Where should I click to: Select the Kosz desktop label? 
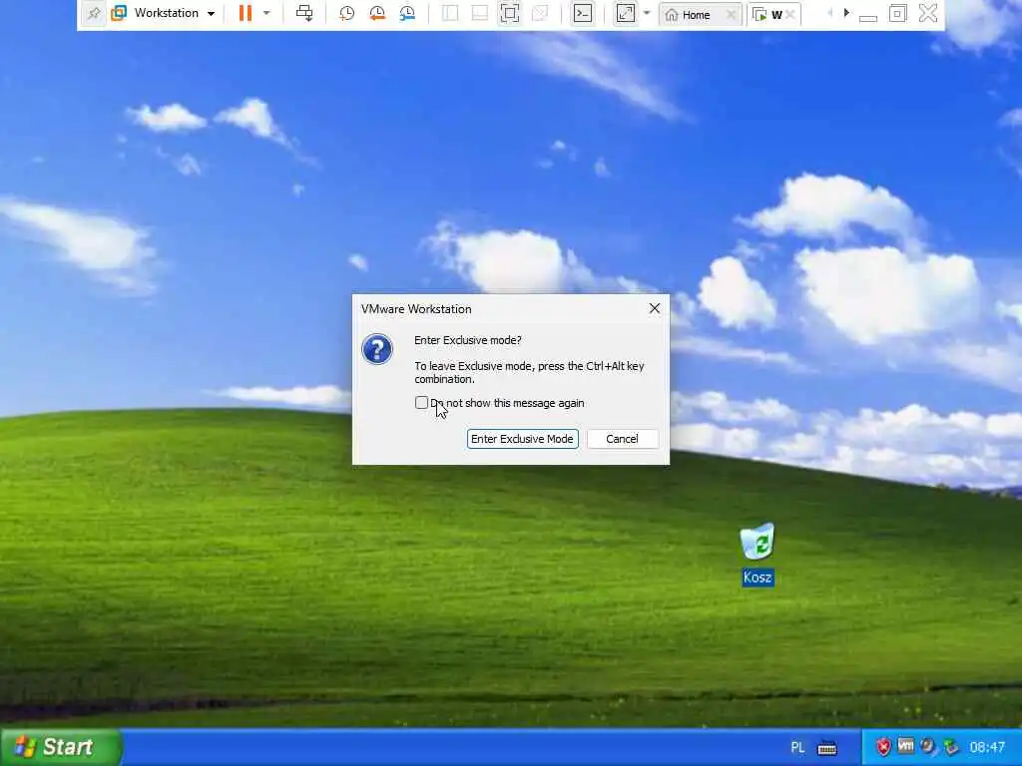pos(758,577)
